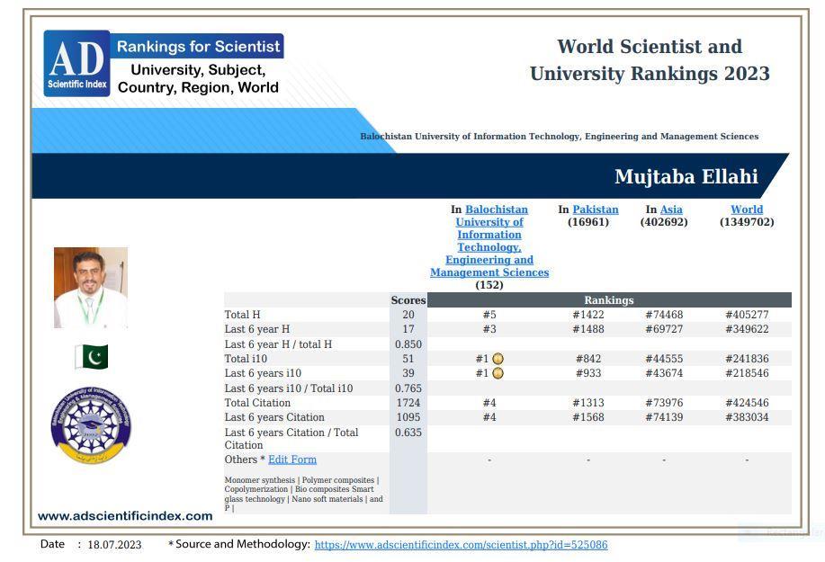The image size is (825, 562).
Task: Click Last 6 year H Pakistan rank #1488
Action: [x=588, y=329]
